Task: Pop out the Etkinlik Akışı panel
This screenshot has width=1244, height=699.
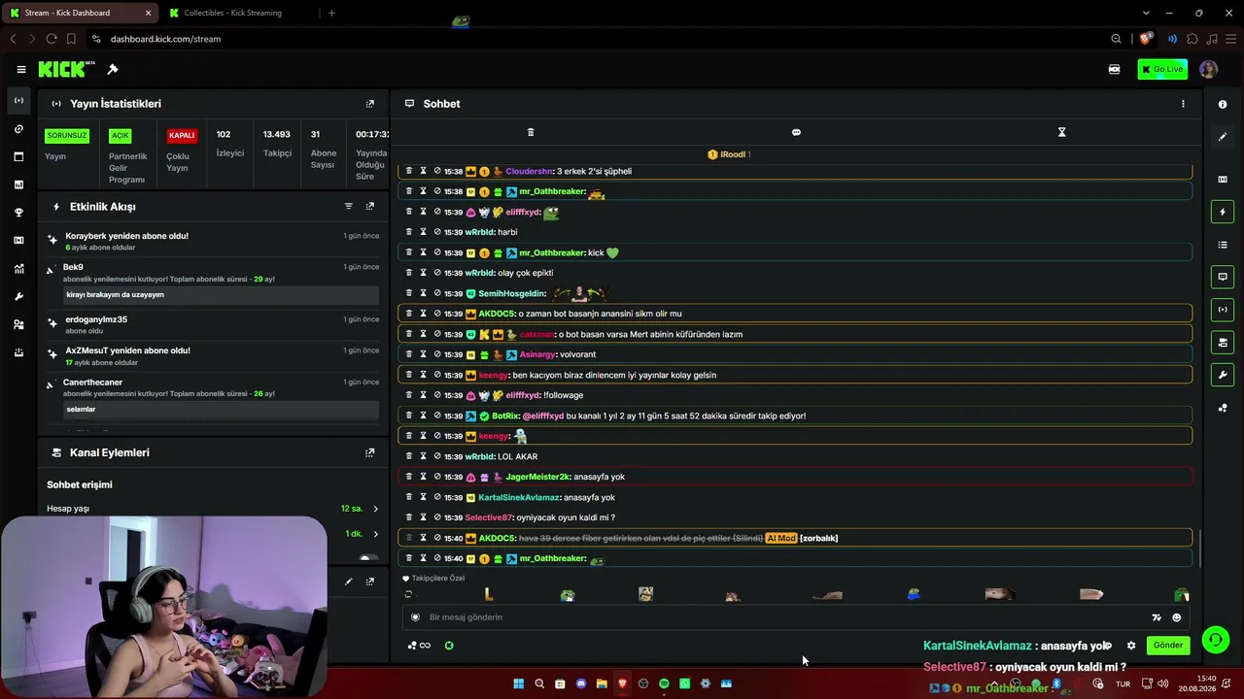Action: tap(369, 207)
